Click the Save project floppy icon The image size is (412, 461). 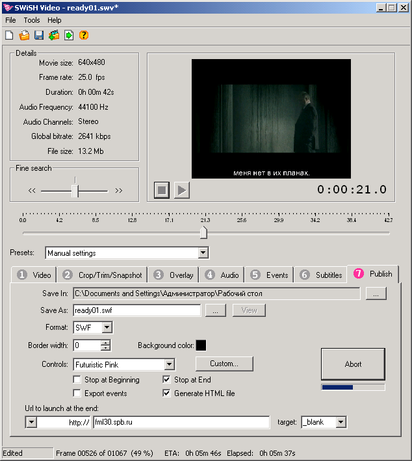coord(39,35)
